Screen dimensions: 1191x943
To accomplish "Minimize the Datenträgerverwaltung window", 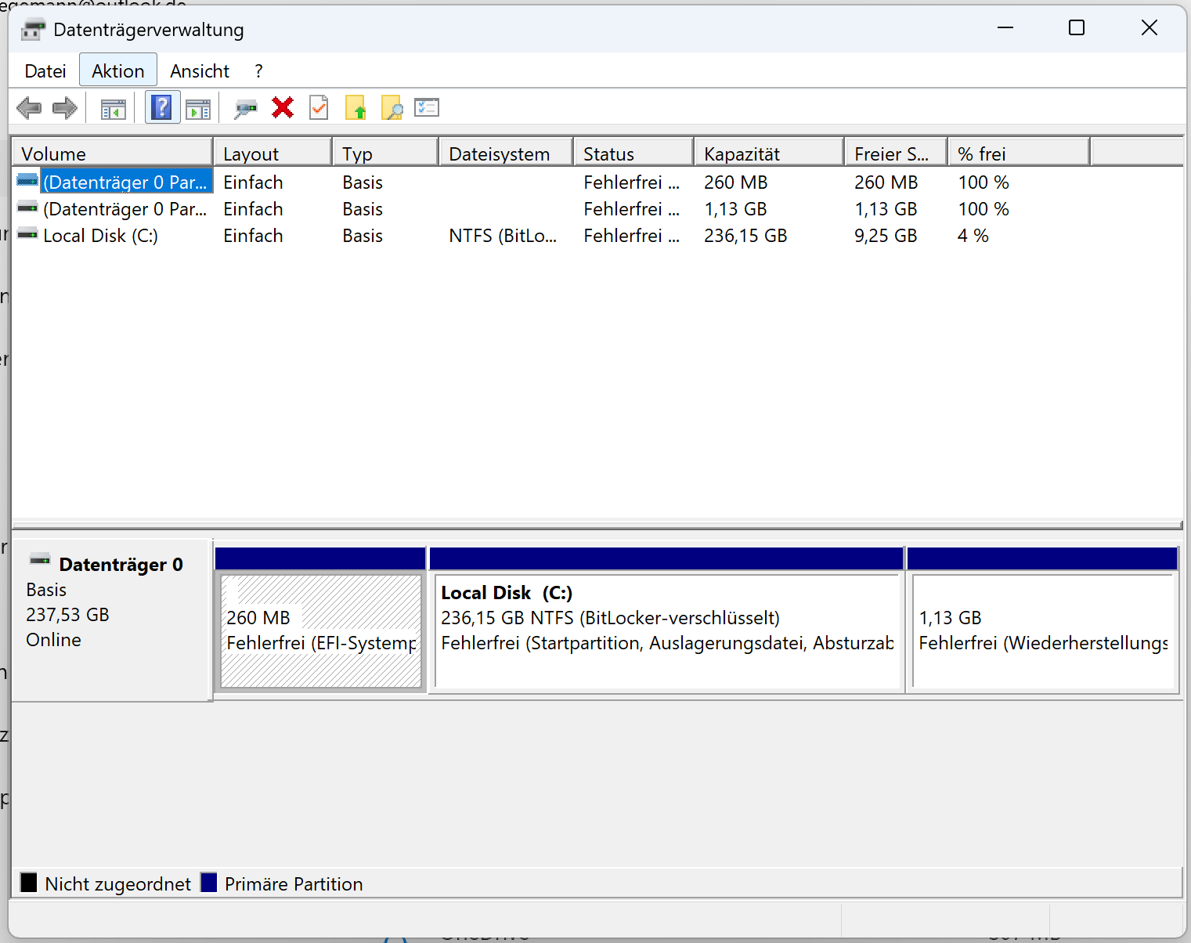I will 1005,28.
